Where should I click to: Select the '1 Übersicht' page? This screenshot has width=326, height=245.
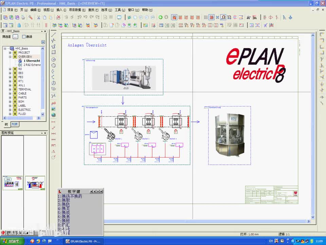point(32,61)
